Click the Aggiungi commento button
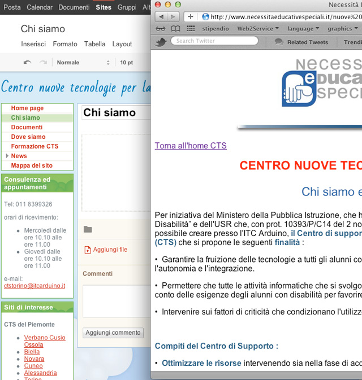 pos(113,333)
